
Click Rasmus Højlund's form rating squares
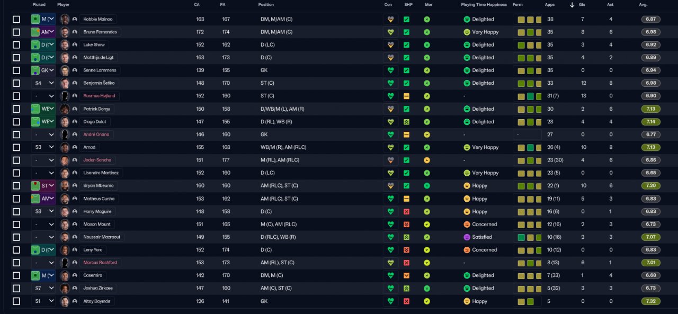tap(527, 96)
